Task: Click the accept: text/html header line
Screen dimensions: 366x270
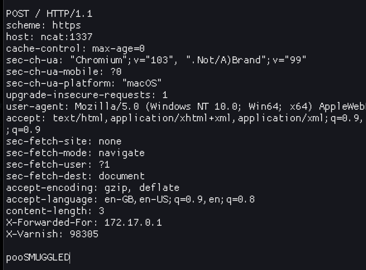Action: click(184, 118)
